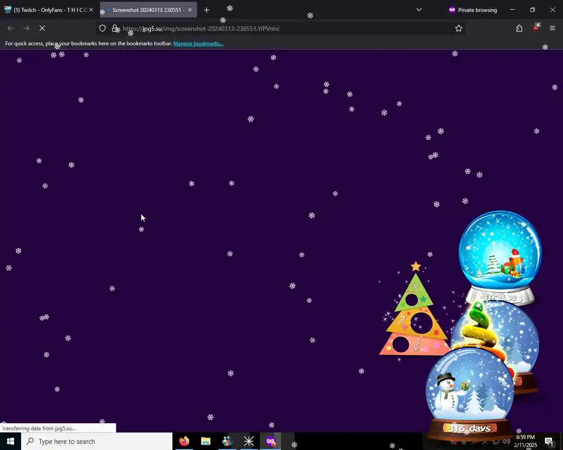Minimize the Firefox window
Image resolution: width=563 pixels, height=450 pixels.
[512, 10]
